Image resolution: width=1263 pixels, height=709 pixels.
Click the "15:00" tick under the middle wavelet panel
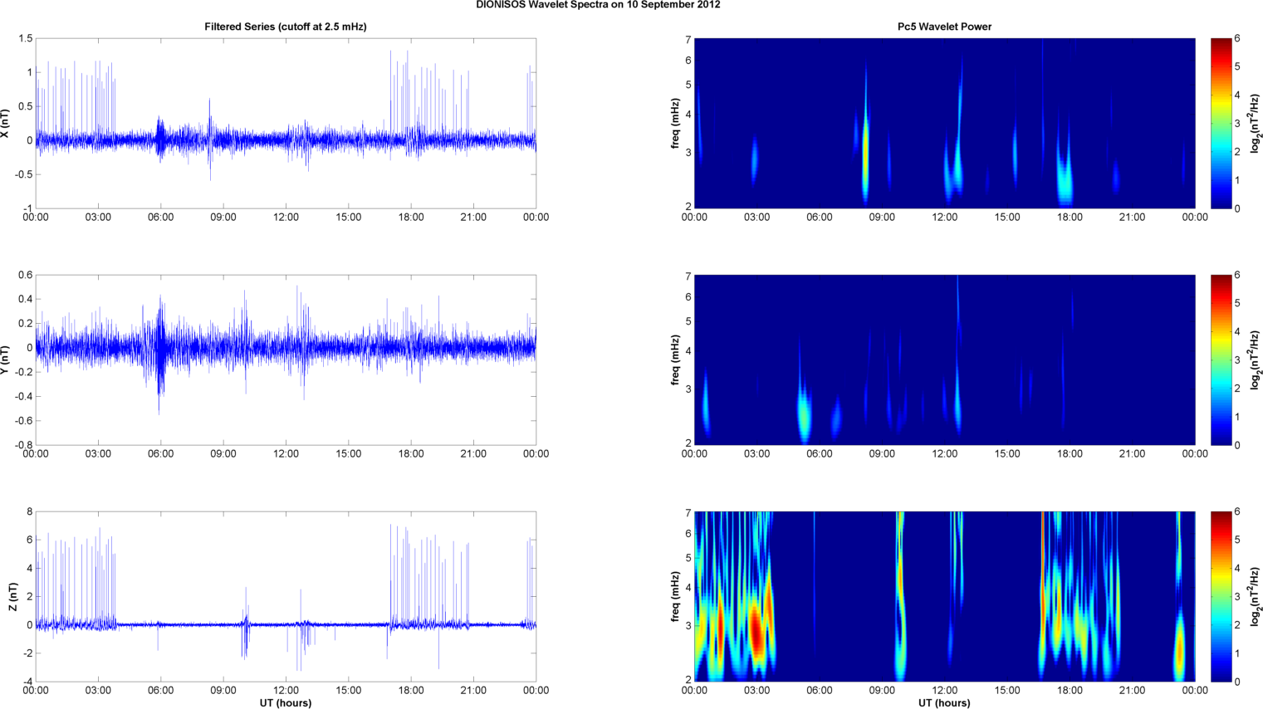[x=1007, y=454]
